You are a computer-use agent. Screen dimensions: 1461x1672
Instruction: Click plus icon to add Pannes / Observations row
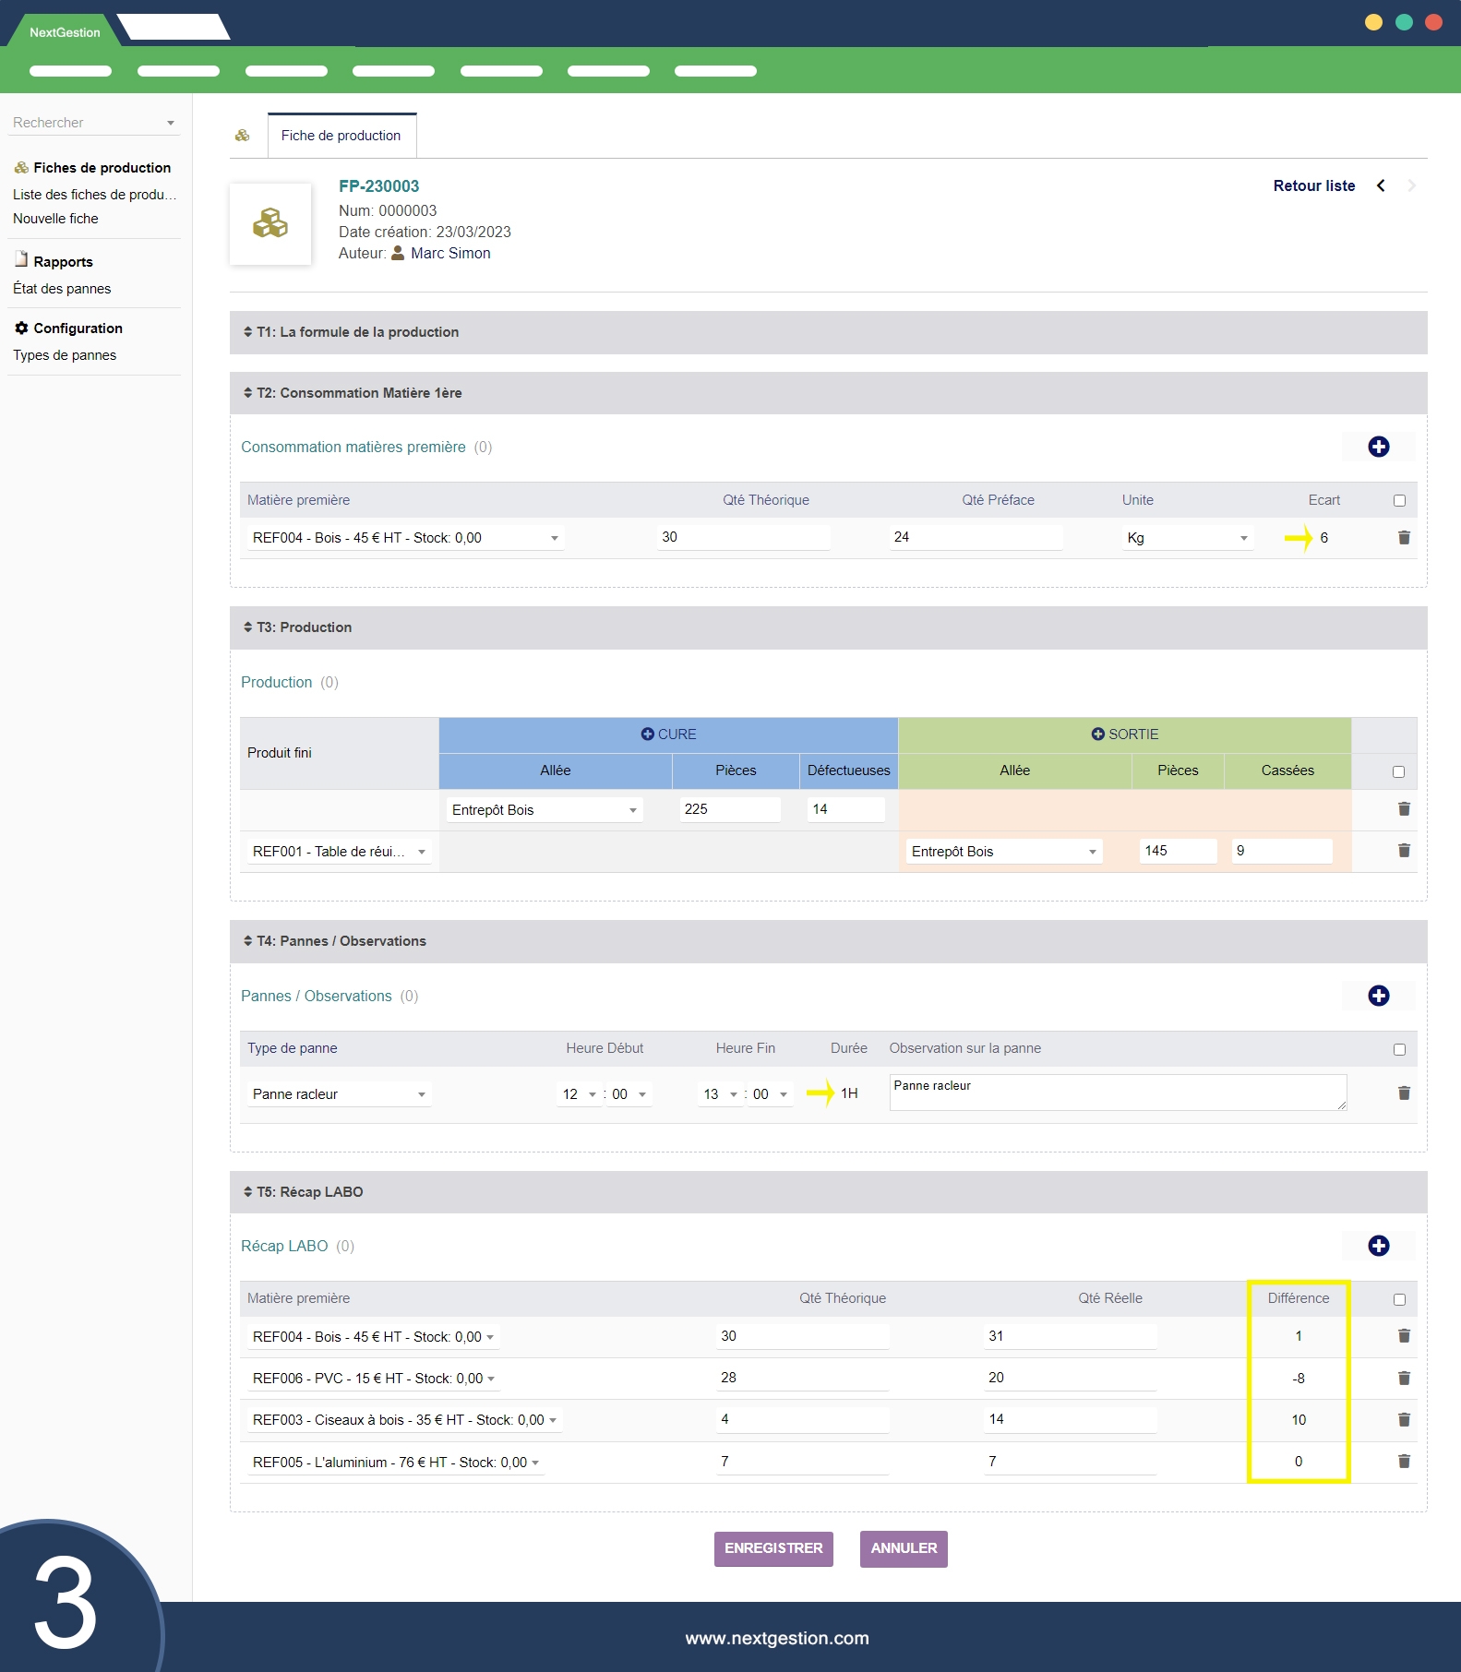point(1378,996)
